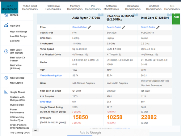Open New Desktop CPUs list
The height and width of the screenshot is (136, 181).
[17, 78]
